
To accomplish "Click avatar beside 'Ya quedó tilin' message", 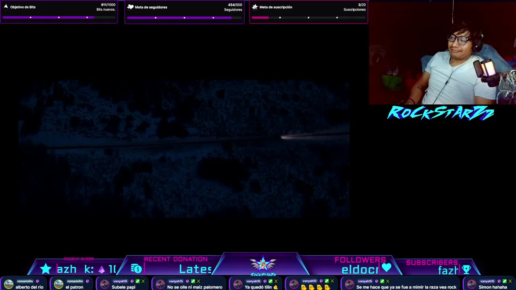I will [x=238, y=284].
